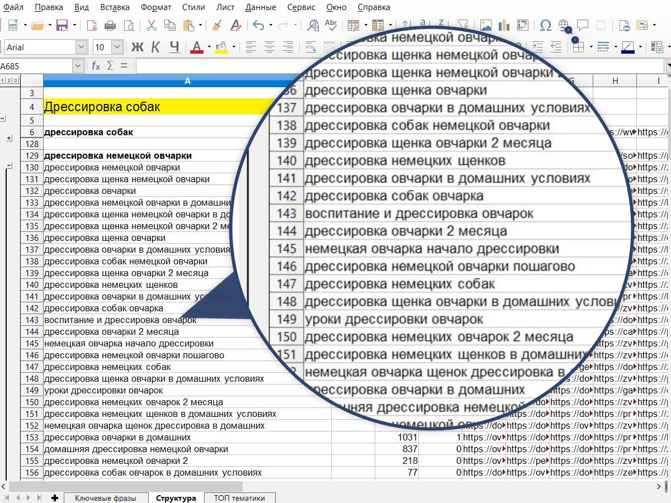The width and height of the screenshot is (671, 503).
Task: Add a new sheet with plus
Action: (54, 498)
